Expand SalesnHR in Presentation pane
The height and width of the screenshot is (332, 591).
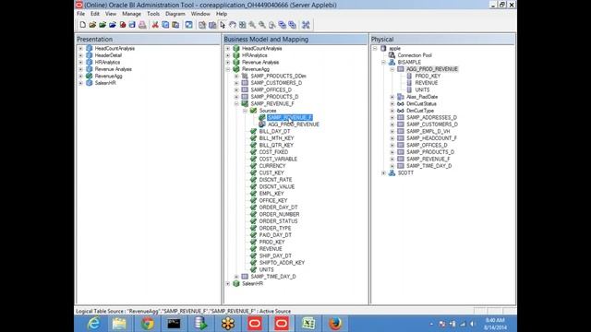coord(80,83)
